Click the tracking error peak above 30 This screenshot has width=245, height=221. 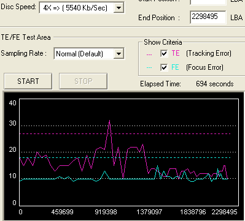(x=110, y=121)
